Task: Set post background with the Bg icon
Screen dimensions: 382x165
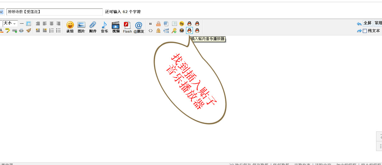Action: tap(182, 24)
